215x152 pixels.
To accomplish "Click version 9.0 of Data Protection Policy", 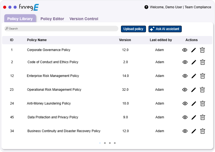I will [x=125, y=117].
